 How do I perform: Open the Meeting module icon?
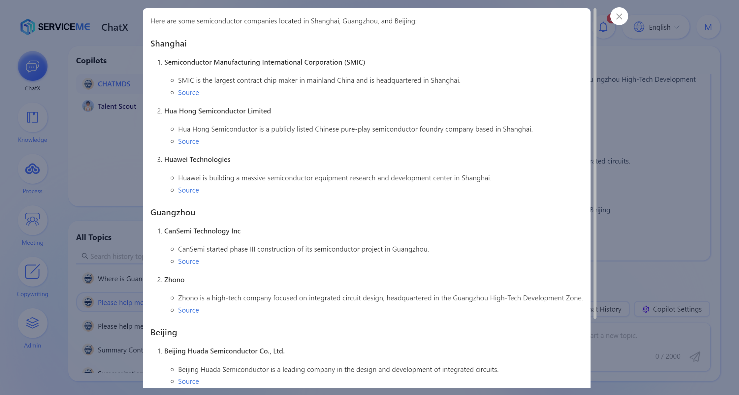coord(32,220)
